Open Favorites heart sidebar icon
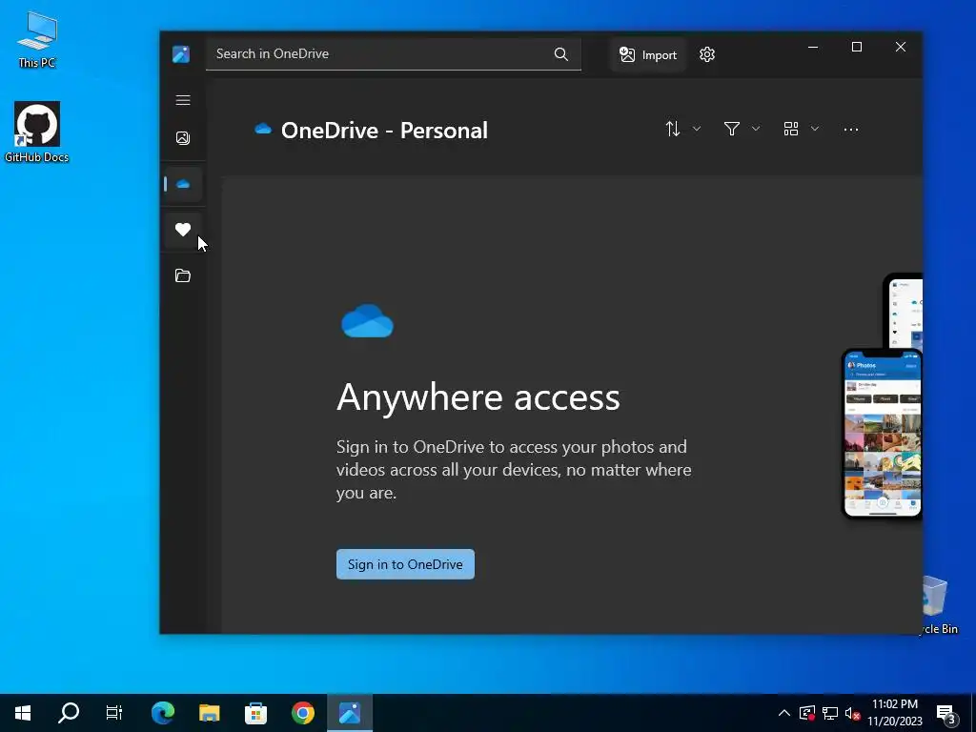Viewport: 976px width, 732px height. [x=183, y=230]
